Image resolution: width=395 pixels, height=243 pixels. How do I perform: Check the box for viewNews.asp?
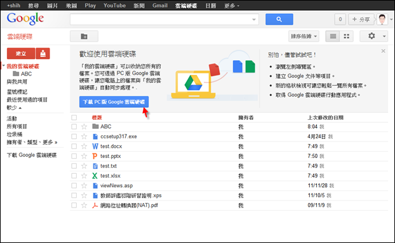click(74, 185)
